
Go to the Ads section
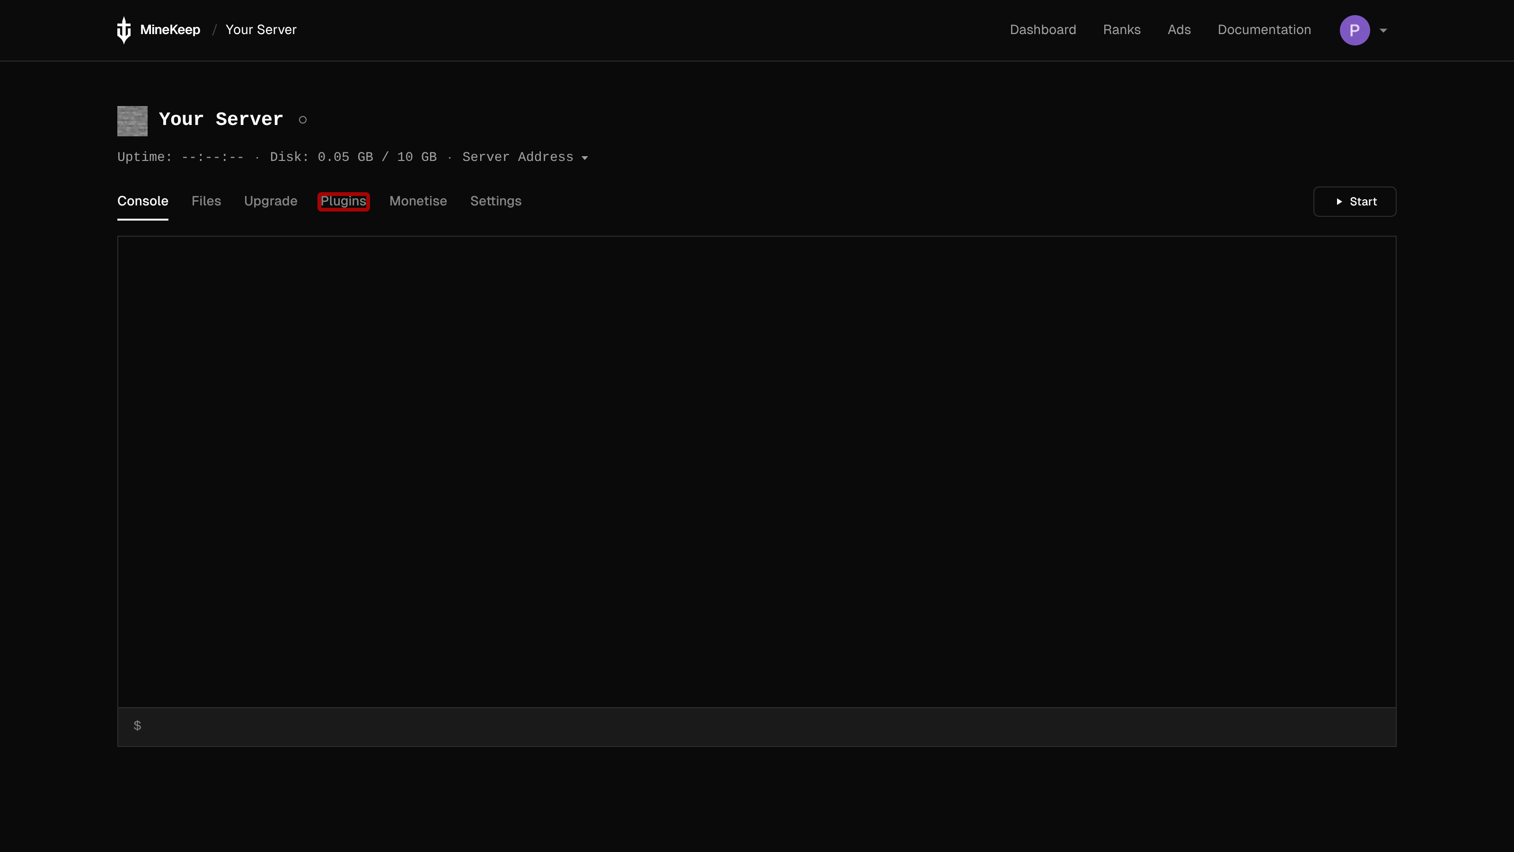tap(1179, 29)
